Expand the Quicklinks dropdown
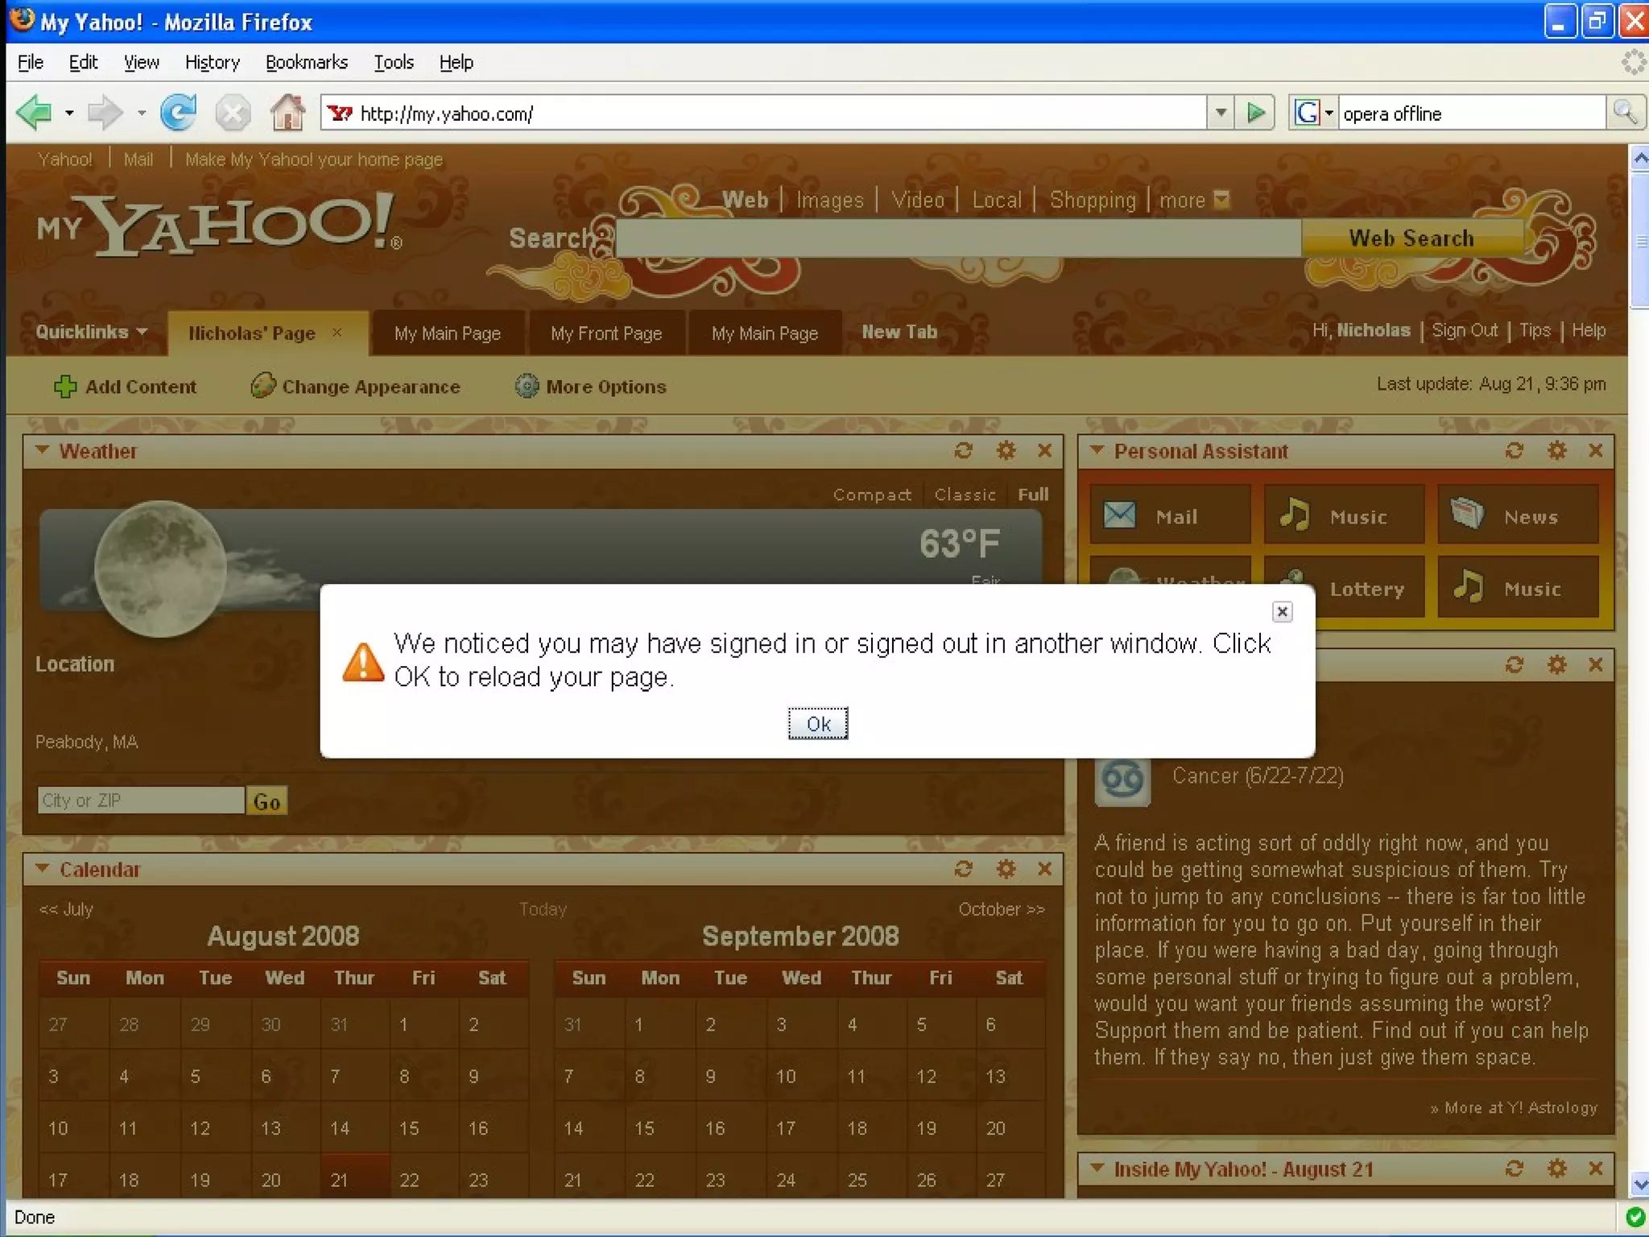 (x=91, y=332)
